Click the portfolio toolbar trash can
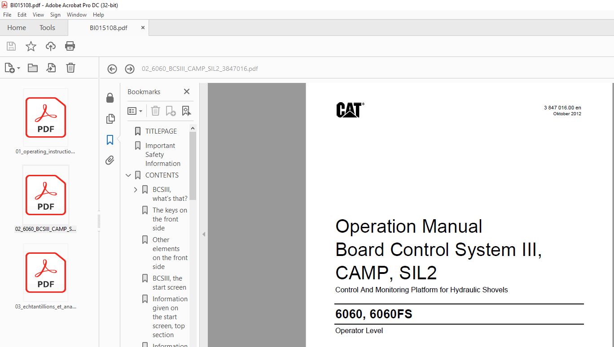 70,68
